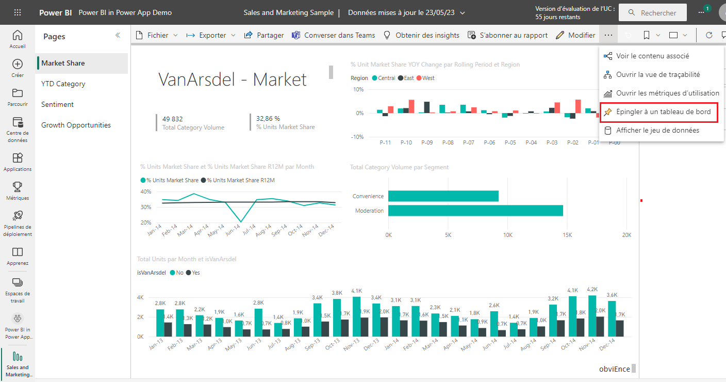The height and width of the screenshot is (382, 726).
Task: Open Créer in the sidebar
Action: [18, 68]
